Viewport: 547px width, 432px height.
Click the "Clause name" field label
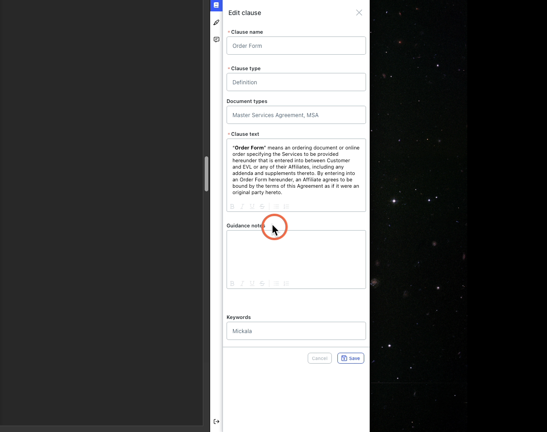tap(247, 32)
